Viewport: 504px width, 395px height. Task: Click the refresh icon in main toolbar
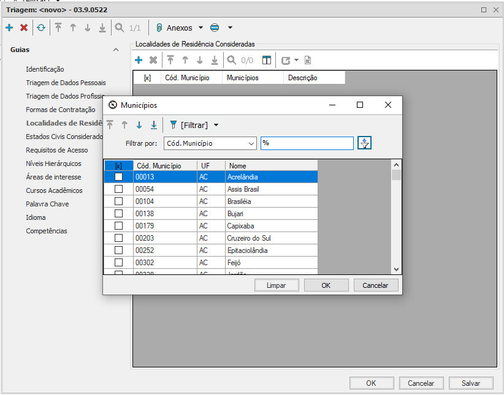(x=41, y=28)
